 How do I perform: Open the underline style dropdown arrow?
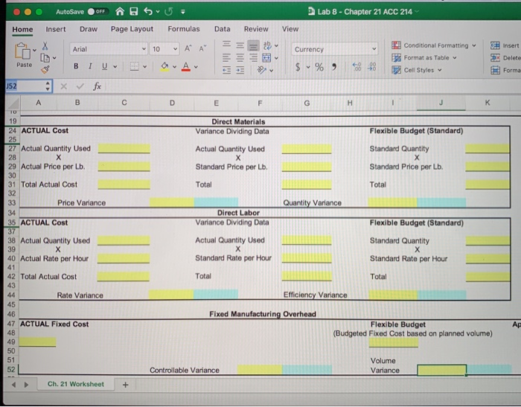tap(115, 67)
